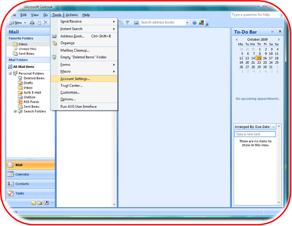Go to previous month in calendar
The height and width of the screenshot is (226, 292).
pyautogui.click(x=237, y=40)
